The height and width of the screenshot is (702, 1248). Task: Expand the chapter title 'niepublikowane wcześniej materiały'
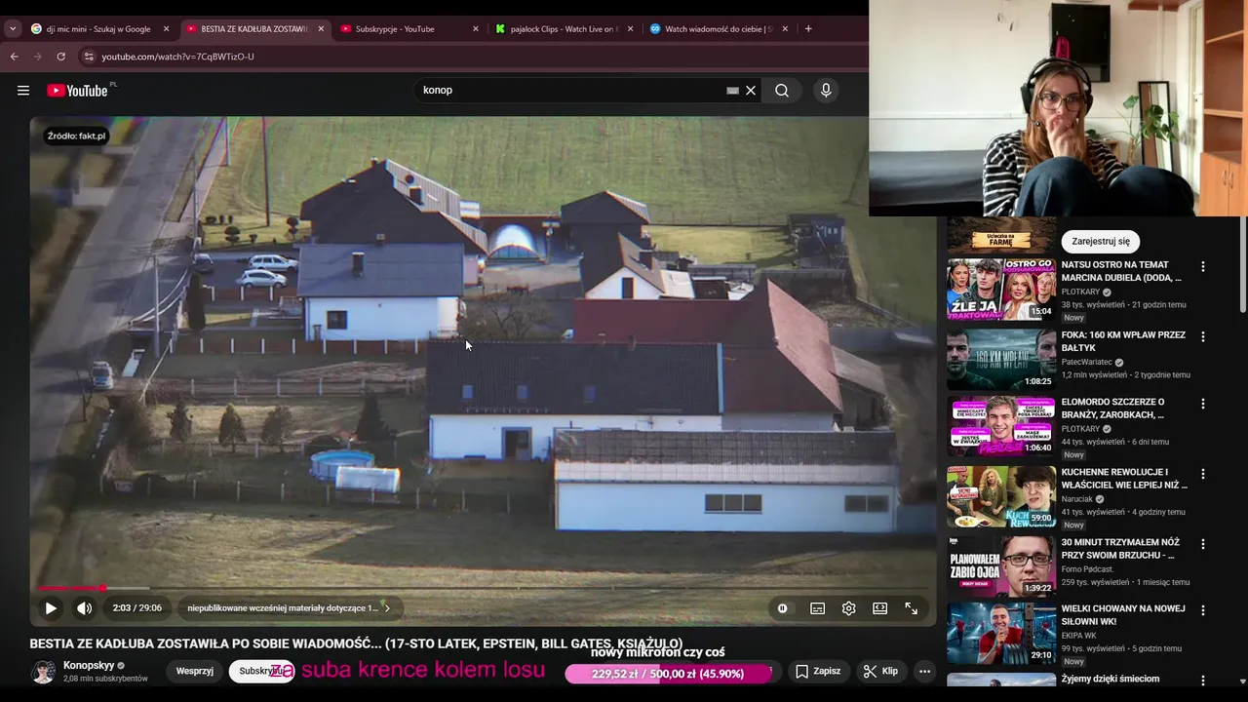[289, 608]
